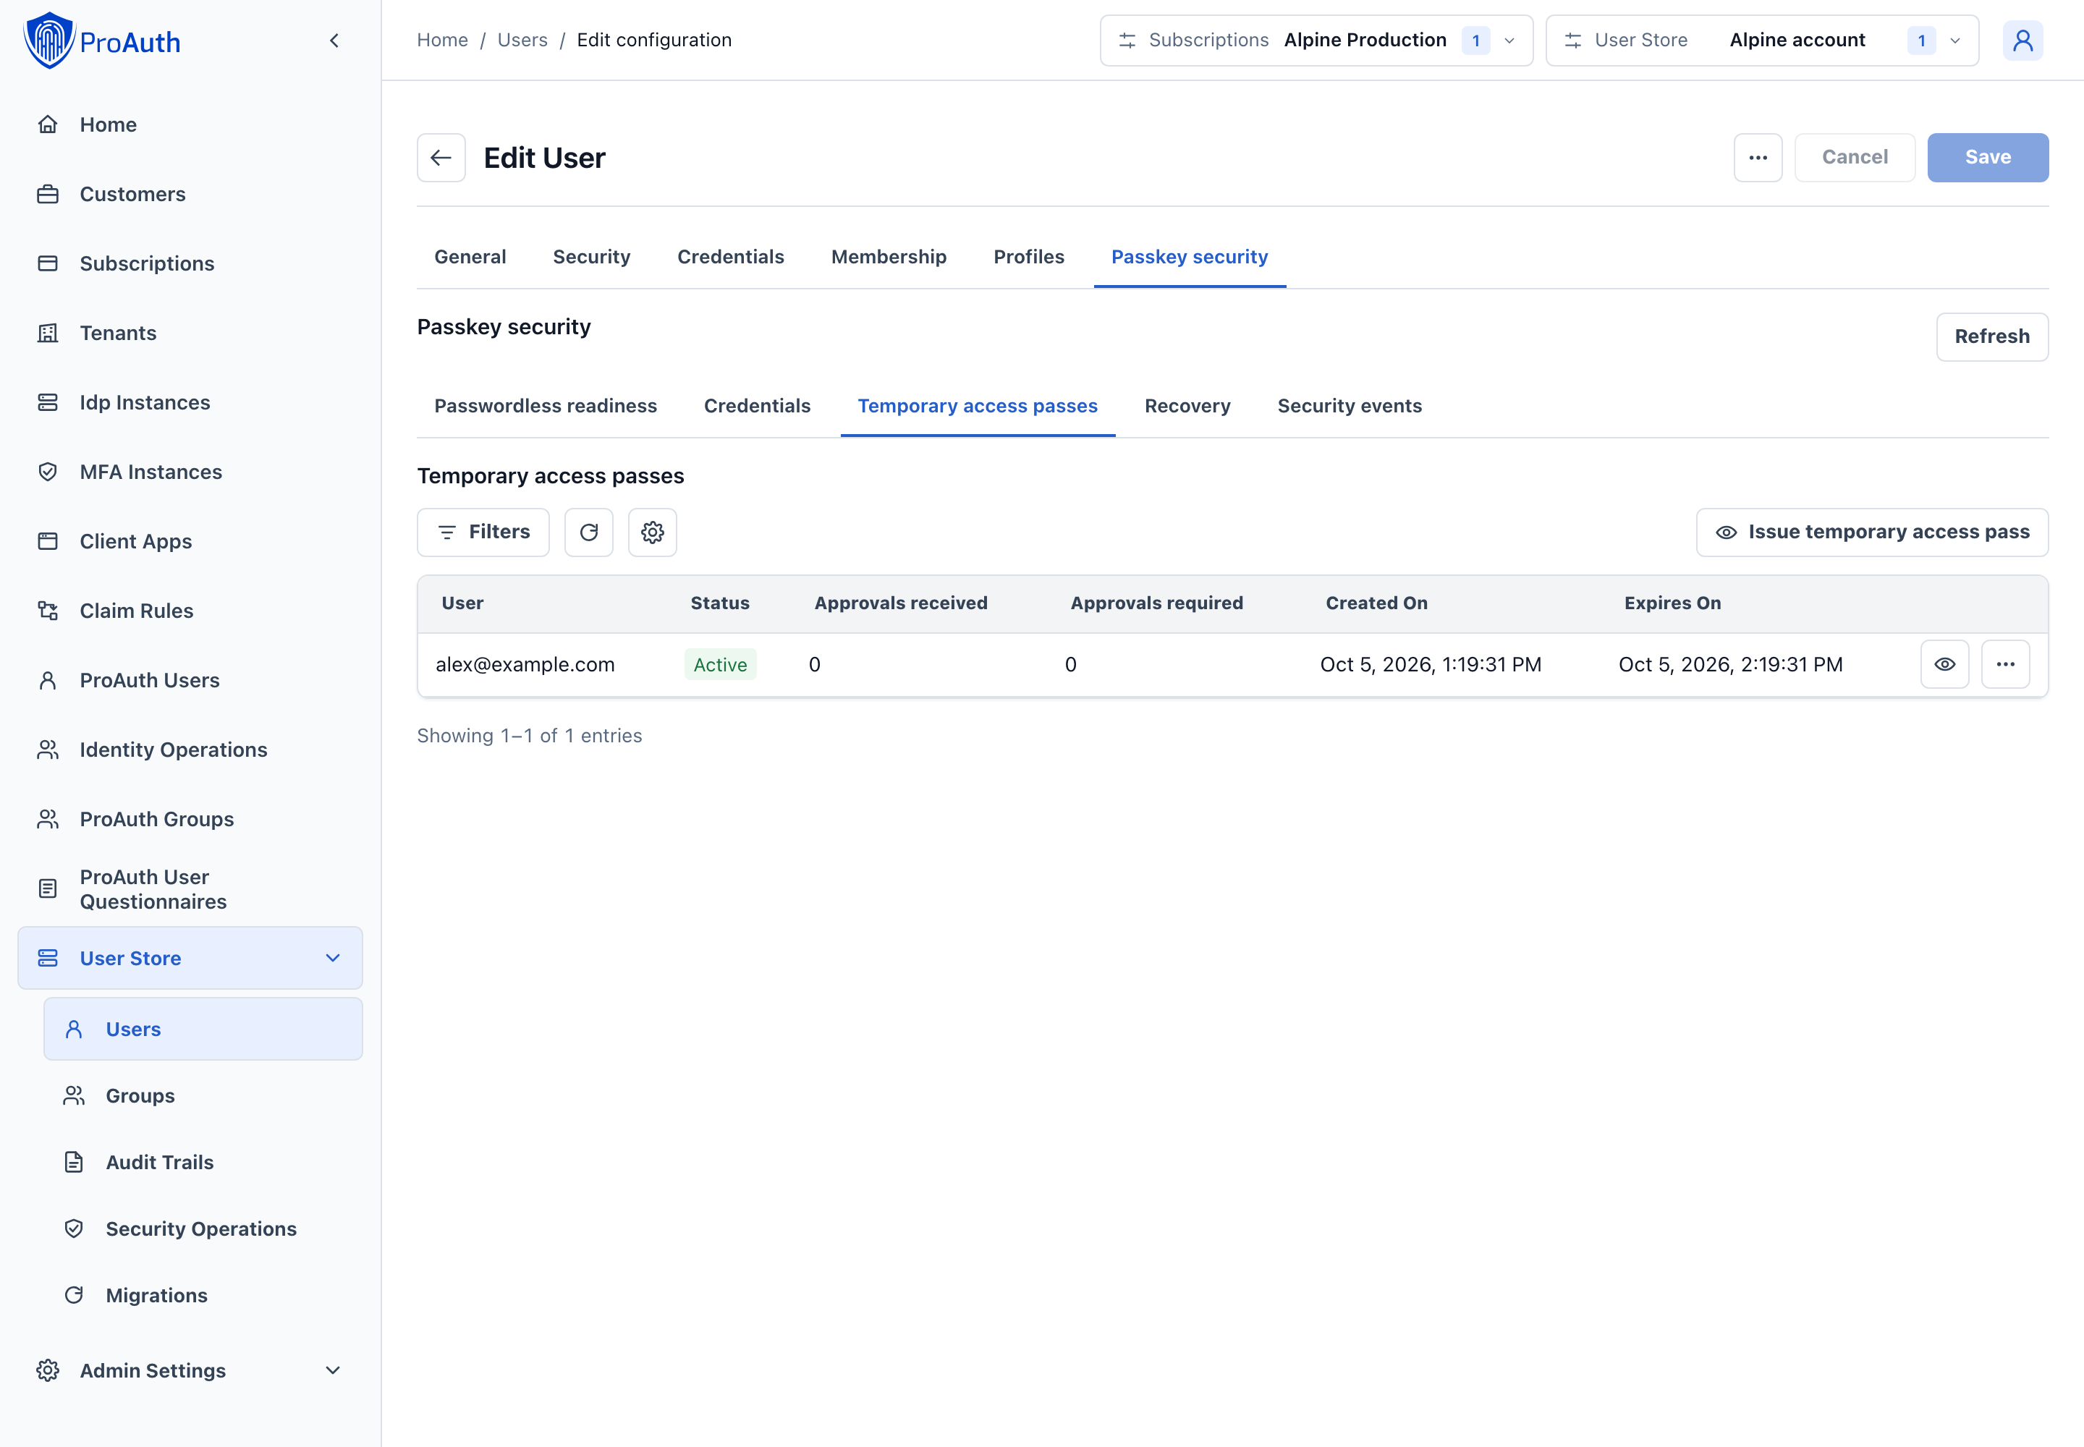Open the user profile avatar icon
2084x1447 pixels.
pos(2022,41)
